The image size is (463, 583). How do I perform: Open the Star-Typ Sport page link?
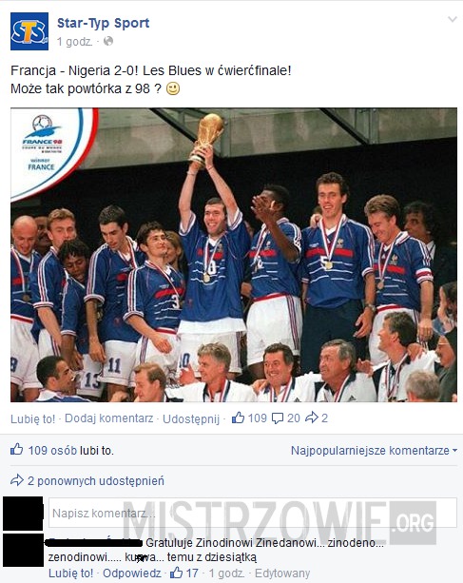tap(103, 23)
